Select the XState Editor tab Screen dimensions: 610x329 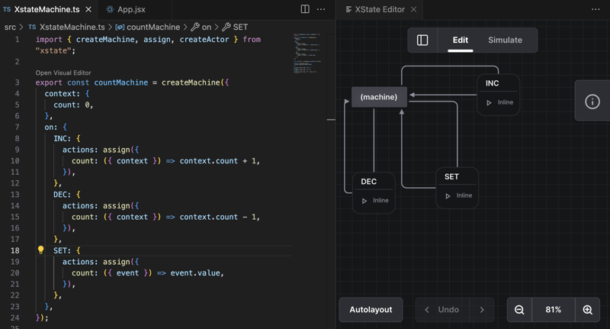tap(379, 9)
